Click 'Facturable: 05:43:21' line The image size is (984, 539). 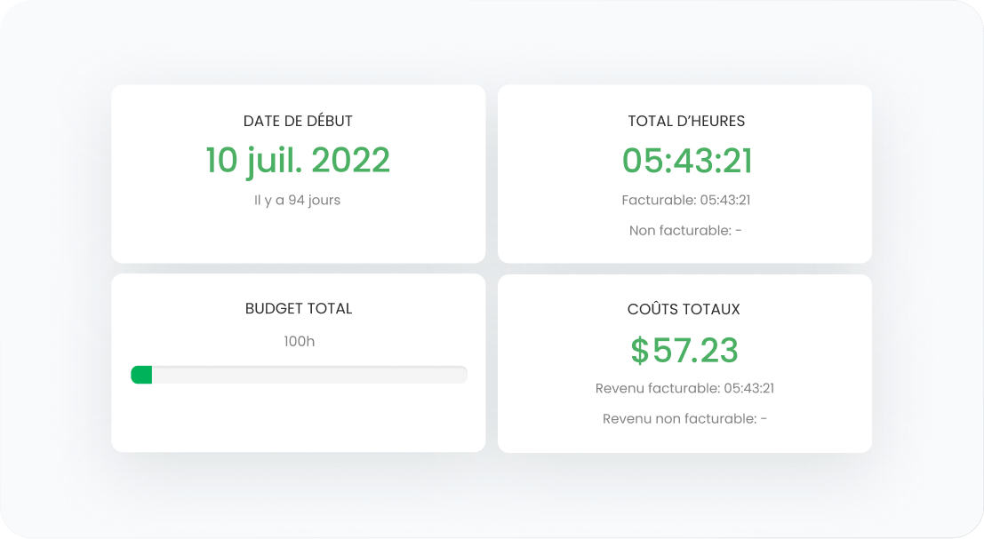pyautogui.click(x=686, y=200)
